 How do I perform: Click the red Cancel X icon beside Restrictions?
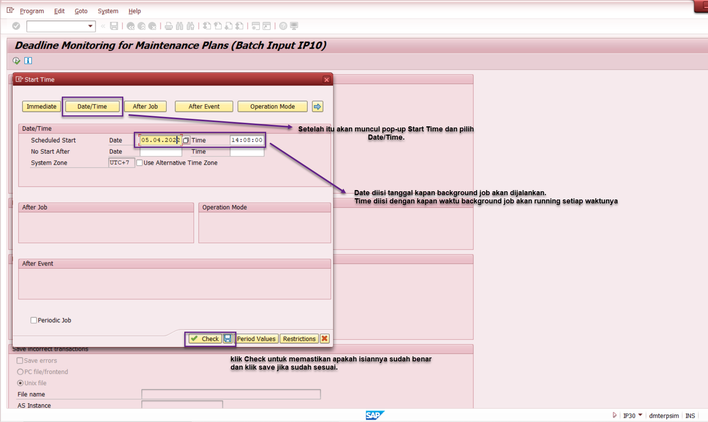click(324, 339)
